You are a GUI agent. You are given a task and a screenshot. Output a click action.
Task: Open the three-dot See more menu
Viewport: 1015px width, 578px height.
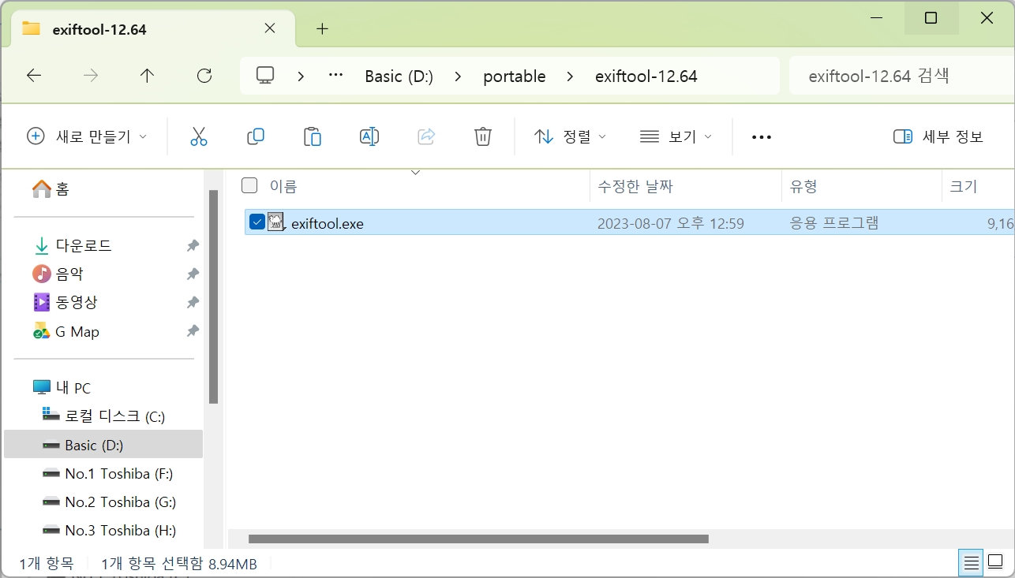pyautogui.click(x=762, y=137)
